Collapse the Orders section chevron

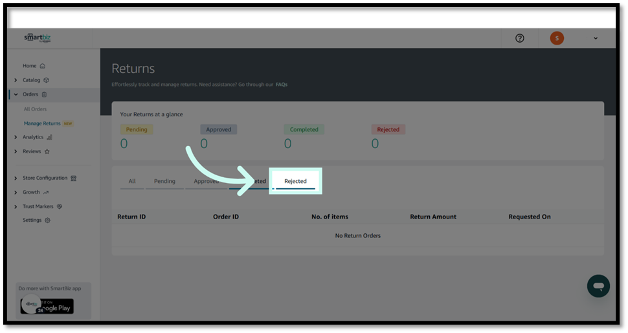click(x=16, y=94)
